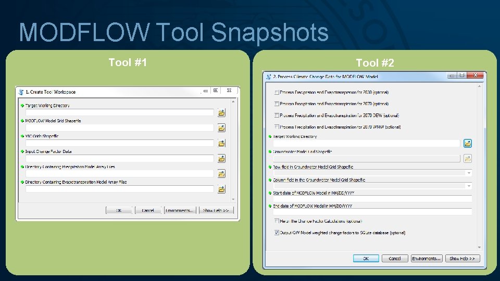This screenshot has width=500, height=281.
Task: Click scroll down arrow in Create Tool Workspace
Action: 233,199
